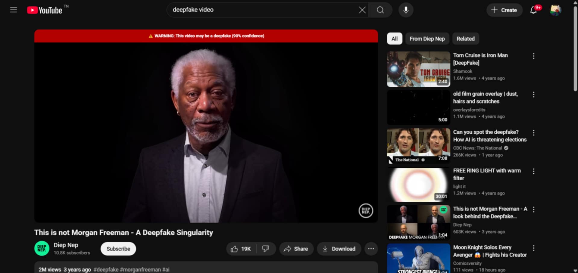The height and width of the screenshot is (273, 578).
Task: Select the From Diep Nep chip
Action: click(x=427, y=39)
